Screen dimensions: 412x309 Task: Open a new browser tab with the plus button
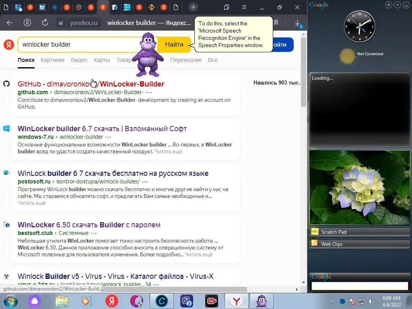(193, 7)
